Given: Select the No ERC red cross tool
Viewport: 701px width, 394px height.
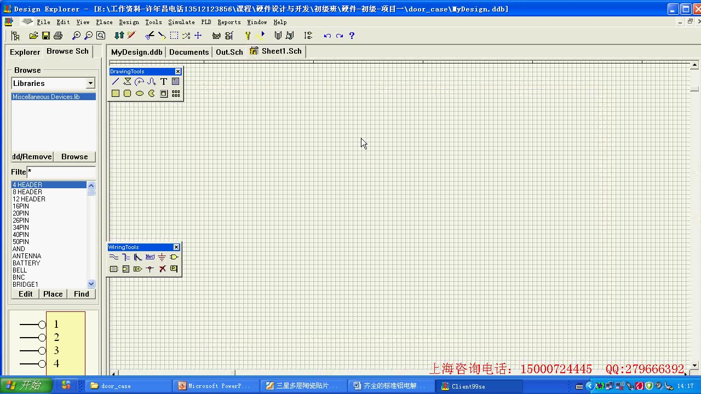Looking at the screenshot, I should pyautogui.click(x=162, y=269).
